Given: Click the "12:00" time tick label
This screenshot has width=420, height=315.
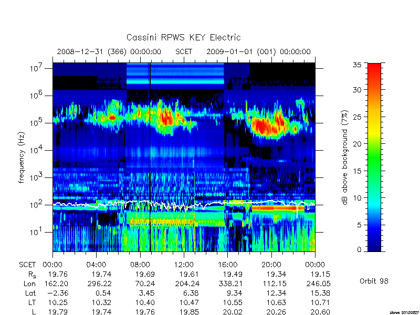Looking at the screenshot, I should tap(184, 265).
